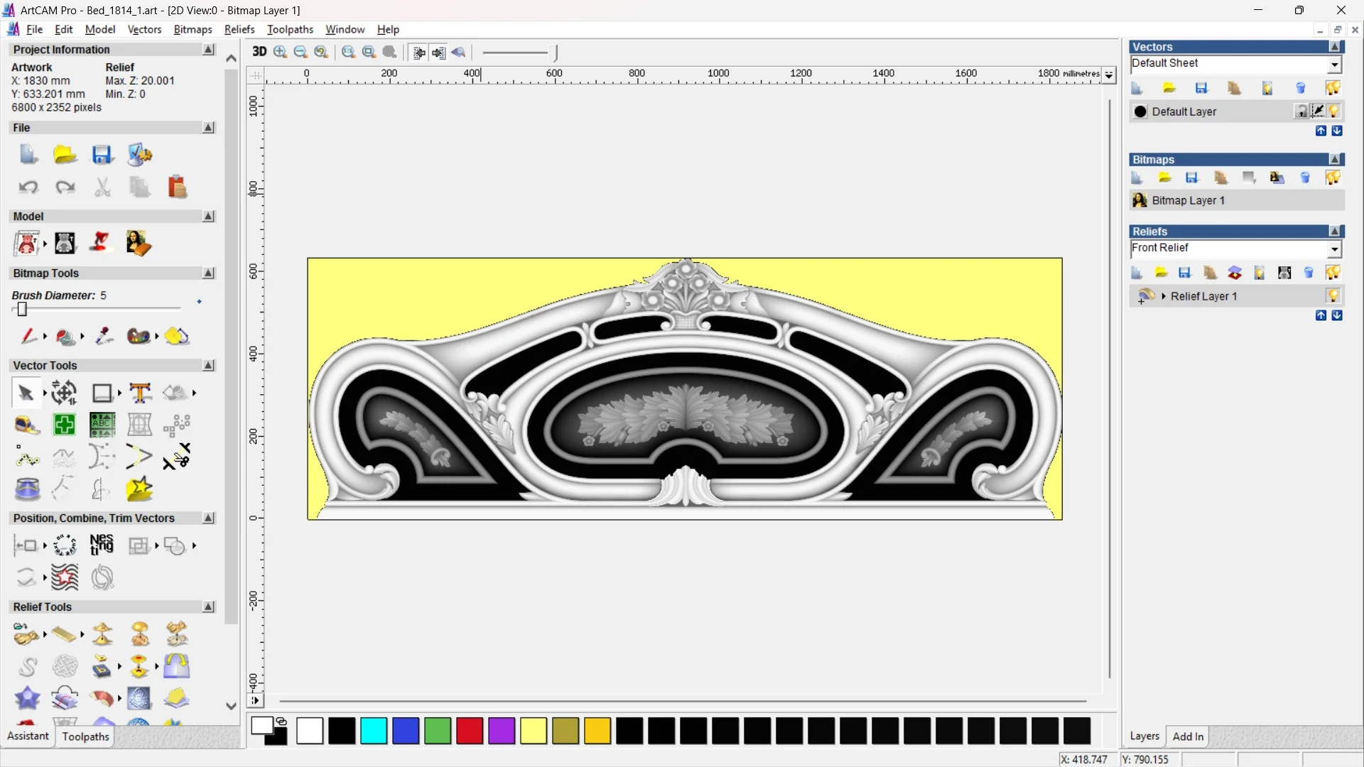Open the Toolpaths menu
The image size is (1364, 767).
click(290, 29)
